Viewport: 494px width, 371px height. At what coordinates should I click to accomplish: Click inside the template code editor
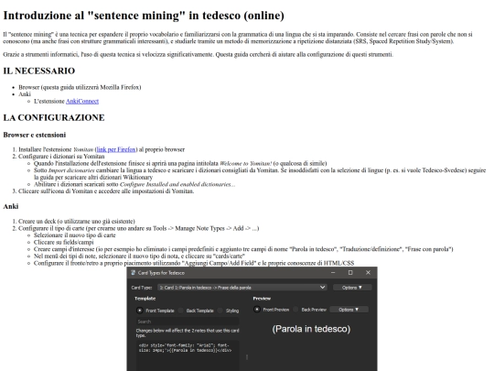pos(188,355)
